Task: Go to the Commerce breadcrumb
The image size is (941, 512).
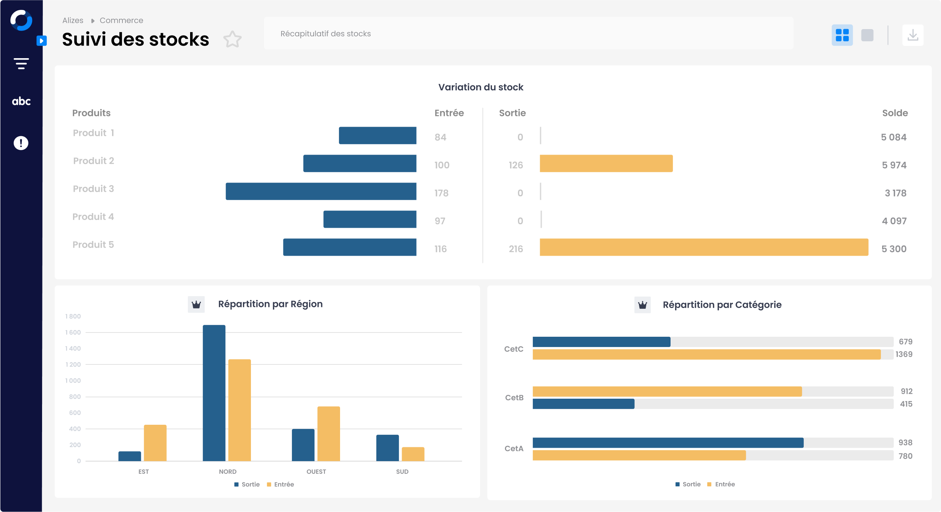Action: (121, 20)
